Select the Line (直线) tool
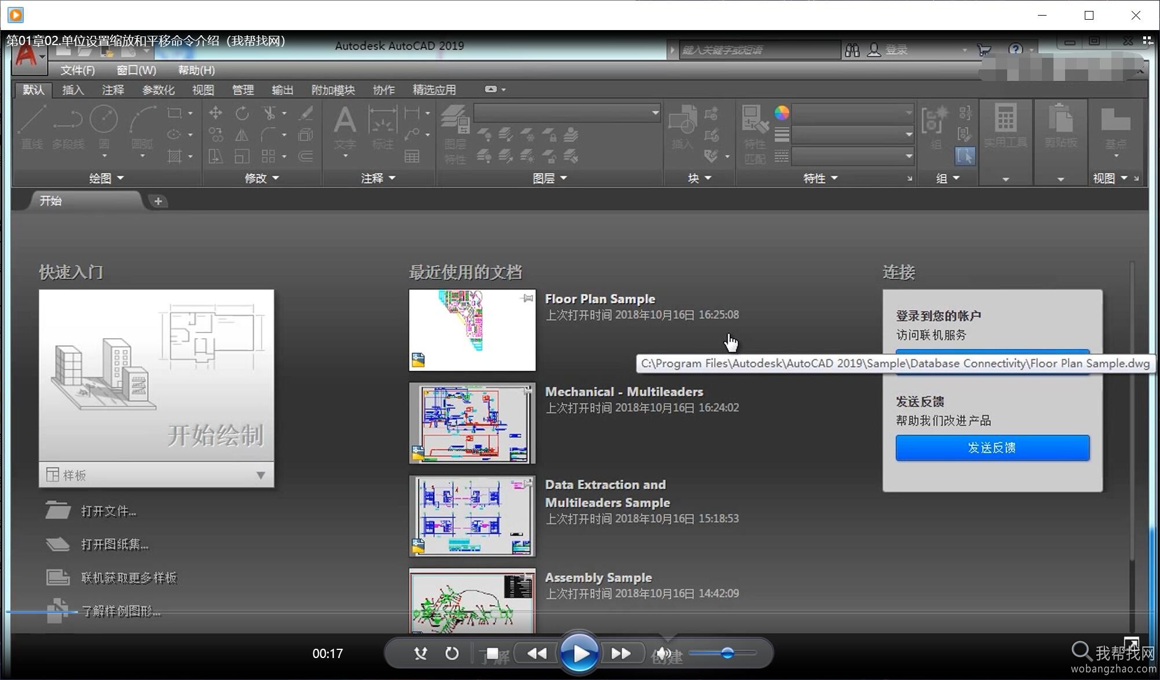This screenshot has width=1160, height=680. click(x=32, y=127)
